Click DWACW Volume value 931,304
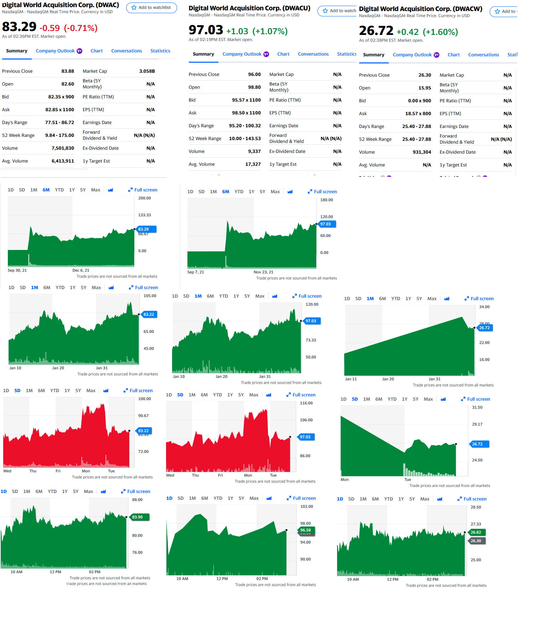 pos(422,152)
